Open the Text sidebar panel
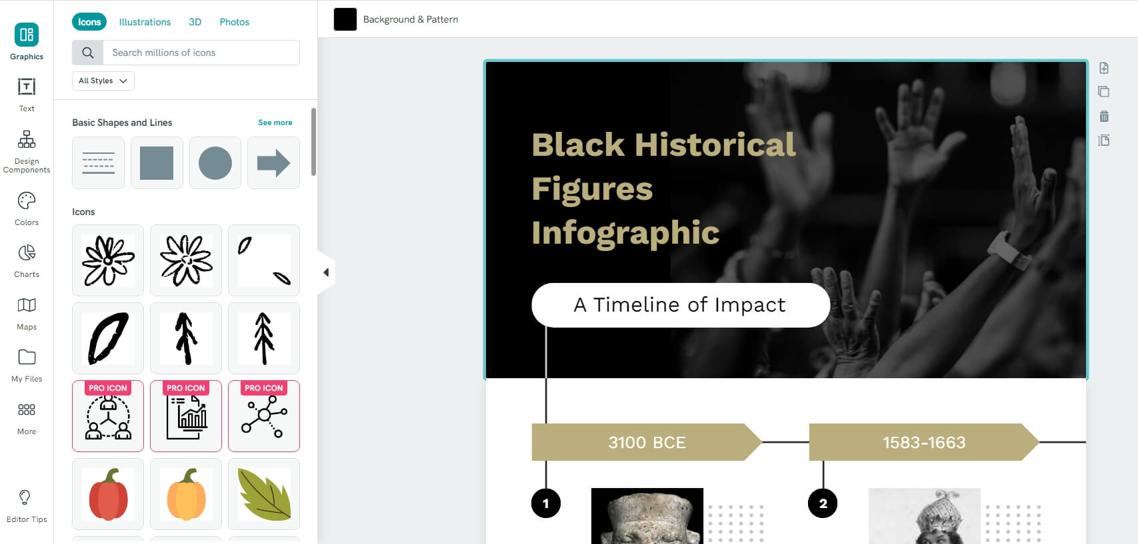The image size is (1138, 544). (27, 95)
